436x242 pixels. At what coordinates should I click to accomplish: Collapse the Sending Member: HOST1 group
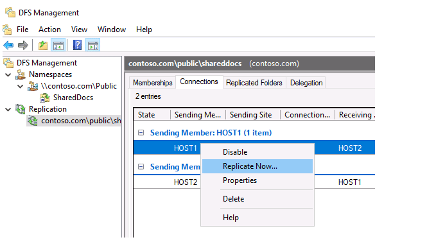pos(141,133)
